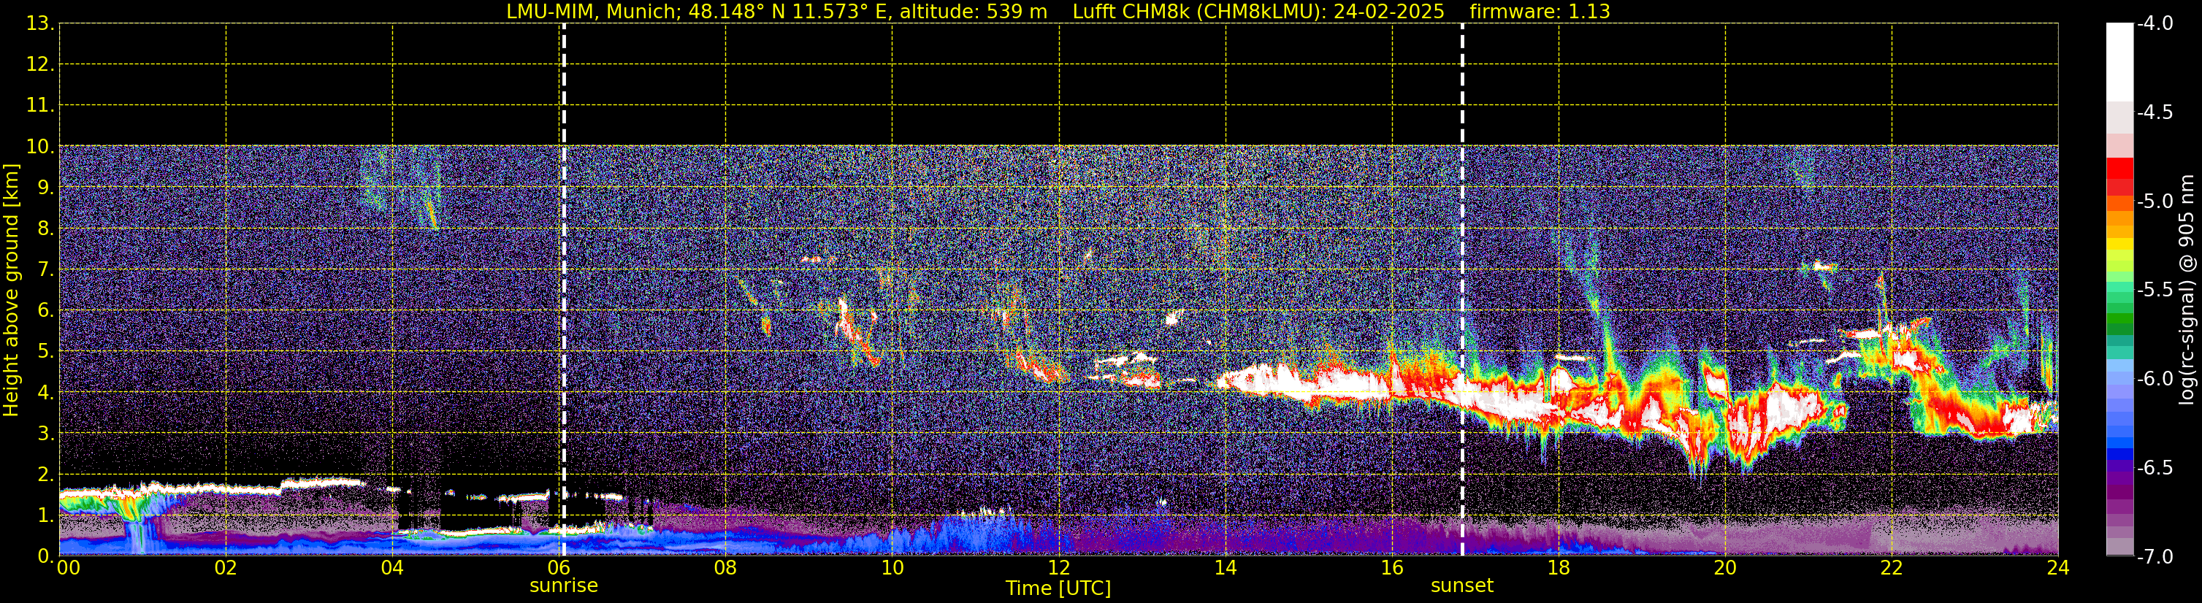Click the '24' time axis tick label
The width and height of the screenshot is (2202, 603).
[x=2058, y=568]
